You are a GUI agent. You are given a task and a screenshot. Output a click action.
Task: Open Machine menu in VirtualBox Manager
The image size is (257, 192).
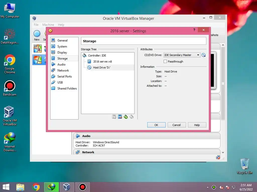click(48, 25)
